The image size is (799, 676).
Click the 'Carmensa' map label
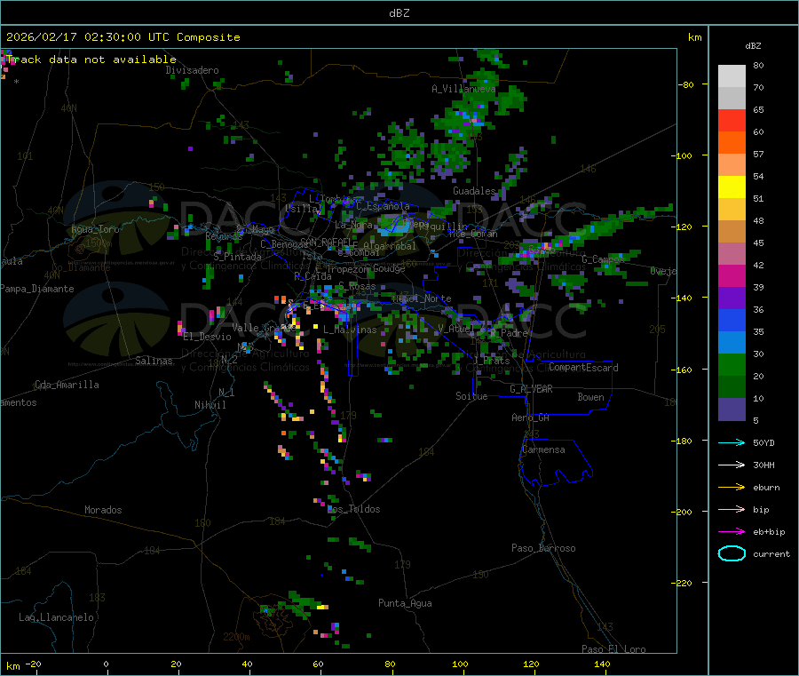pos(543,449)
